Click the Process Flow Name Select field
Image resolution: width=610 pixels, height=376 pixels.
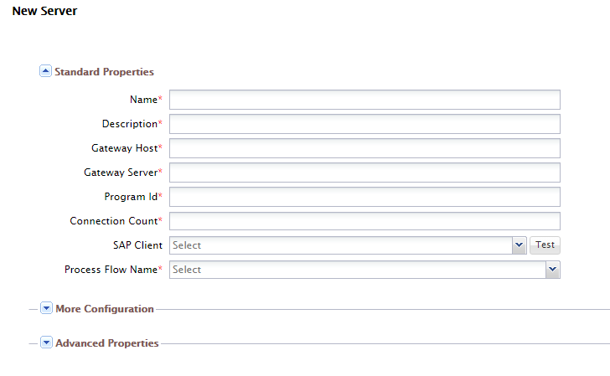[357, 270]
